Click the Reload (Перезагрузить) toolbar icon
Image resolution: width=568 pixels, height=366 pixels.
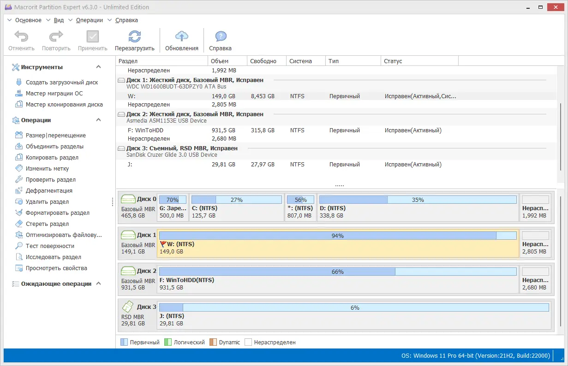click(x=135, y=37)
